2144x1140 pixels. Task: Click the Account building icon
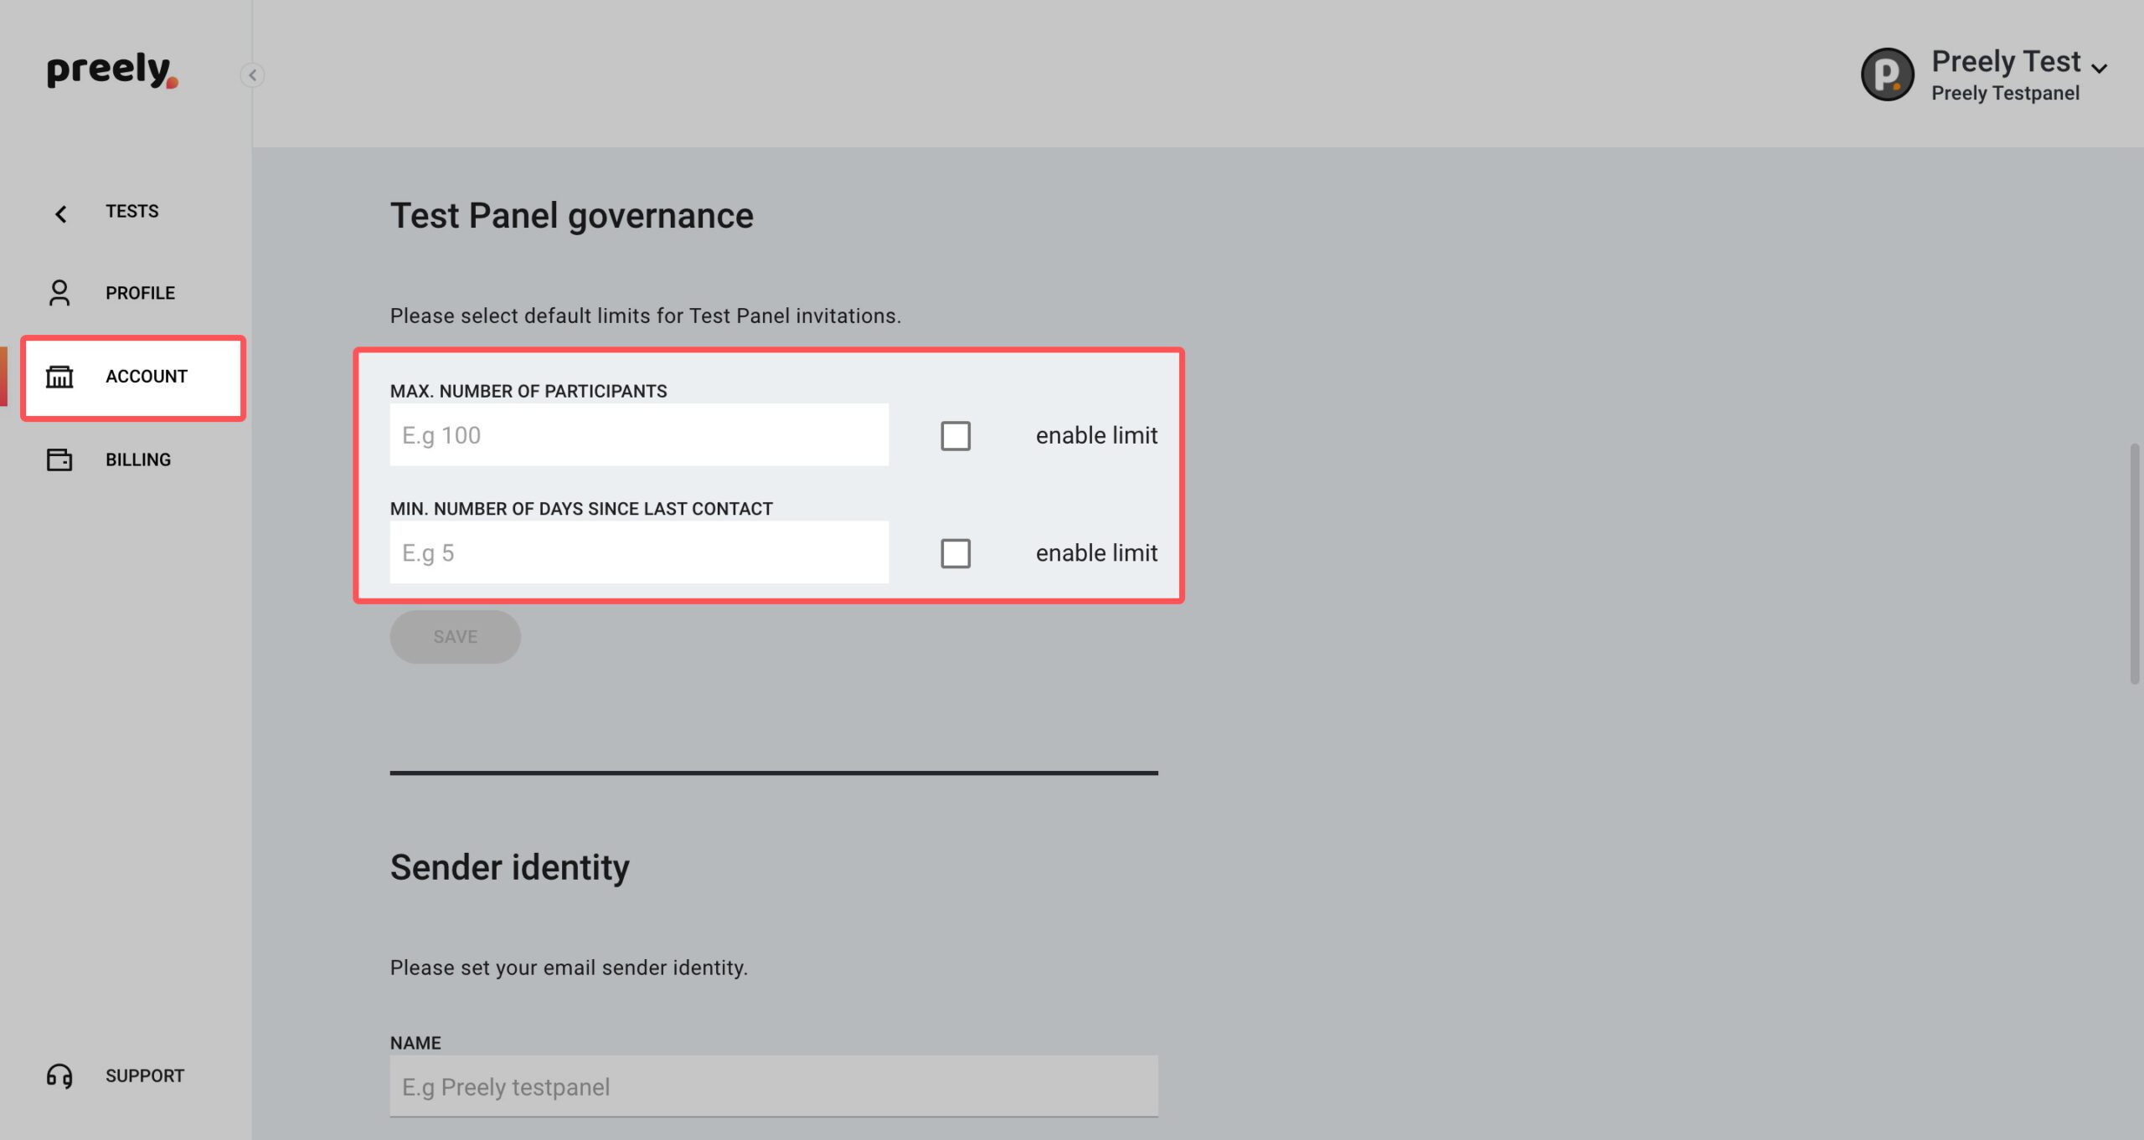pyautogui.click(x=59, y=377)
